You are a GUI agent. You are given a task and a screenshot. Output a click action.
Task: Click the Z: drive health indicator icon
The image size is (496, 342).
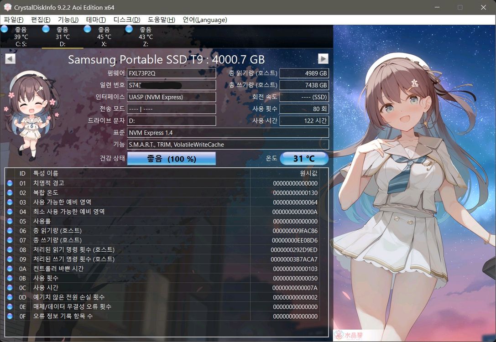(x=129, y=29)
